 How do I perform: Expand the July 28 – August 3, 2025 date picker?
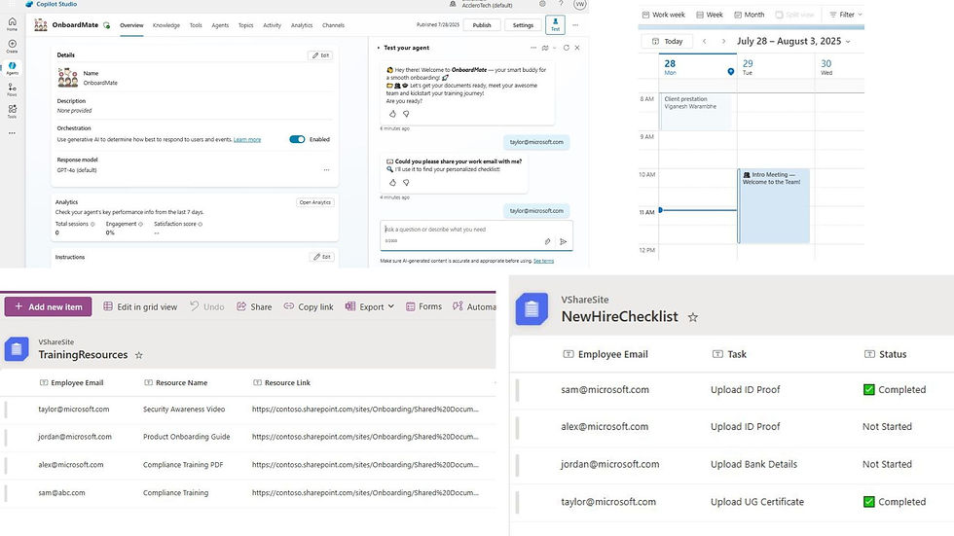pos(848,41)
